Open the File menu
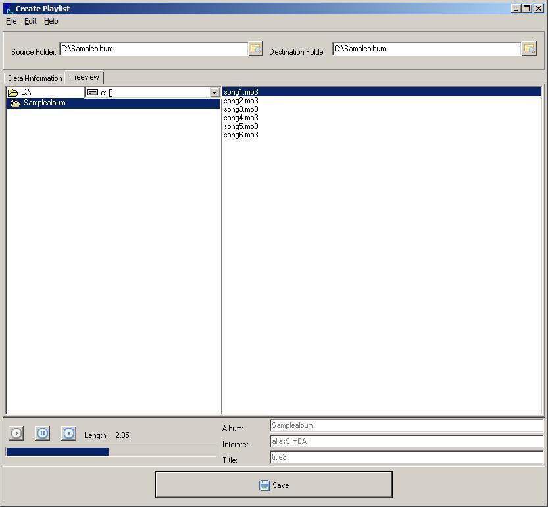Image resolution: width=548 pixels, height=507 pixels. tap(11, 21)
